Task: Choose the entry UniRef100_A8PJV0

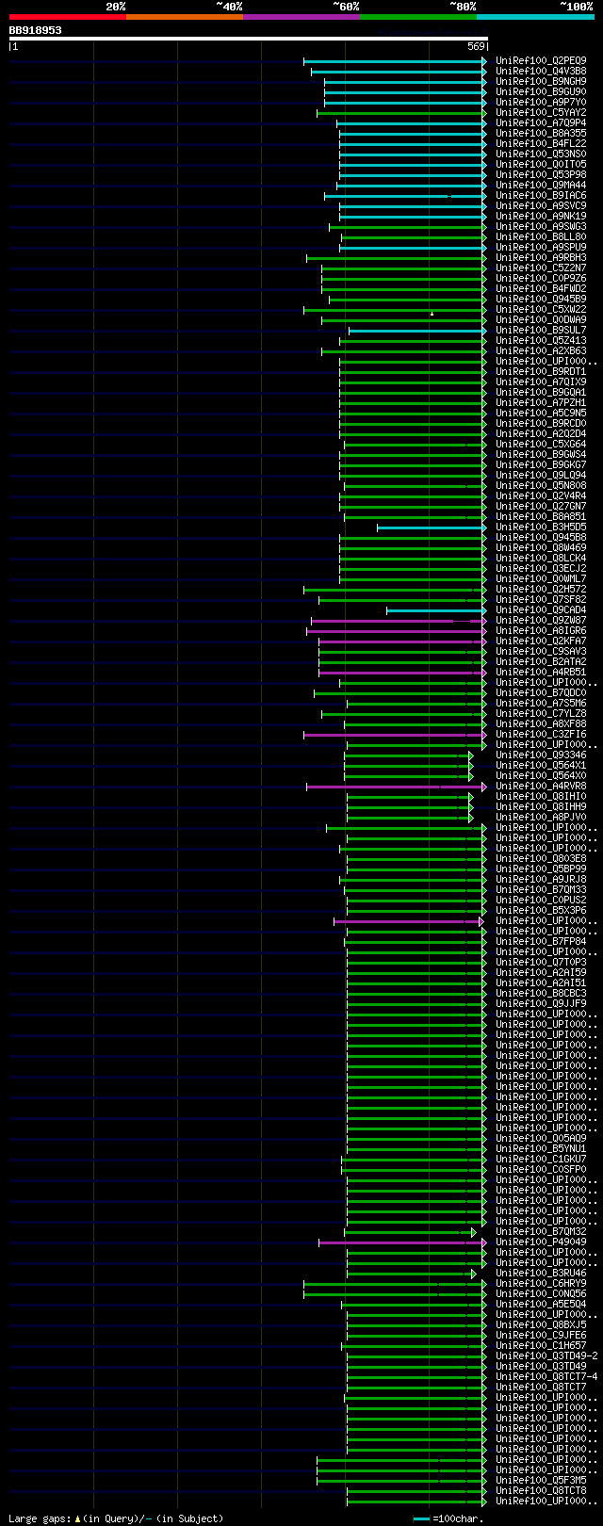Action: point(541,817)
